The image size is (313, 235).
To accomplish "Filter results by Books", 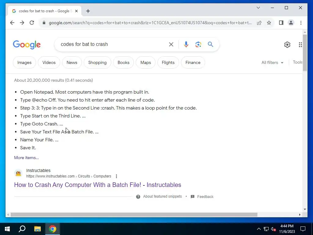I will pyautogui.click(x=123, y=62).
